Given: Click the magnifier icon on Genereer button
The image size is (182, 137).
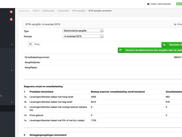Looking at the screenshot, I should (x=164, y=45).
